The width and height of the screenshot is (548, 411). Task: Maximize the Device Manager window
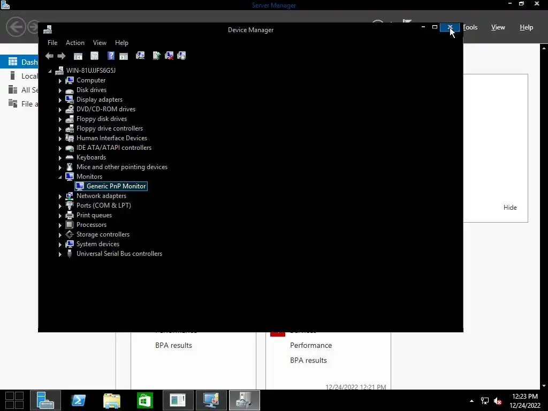pos(435,27)
